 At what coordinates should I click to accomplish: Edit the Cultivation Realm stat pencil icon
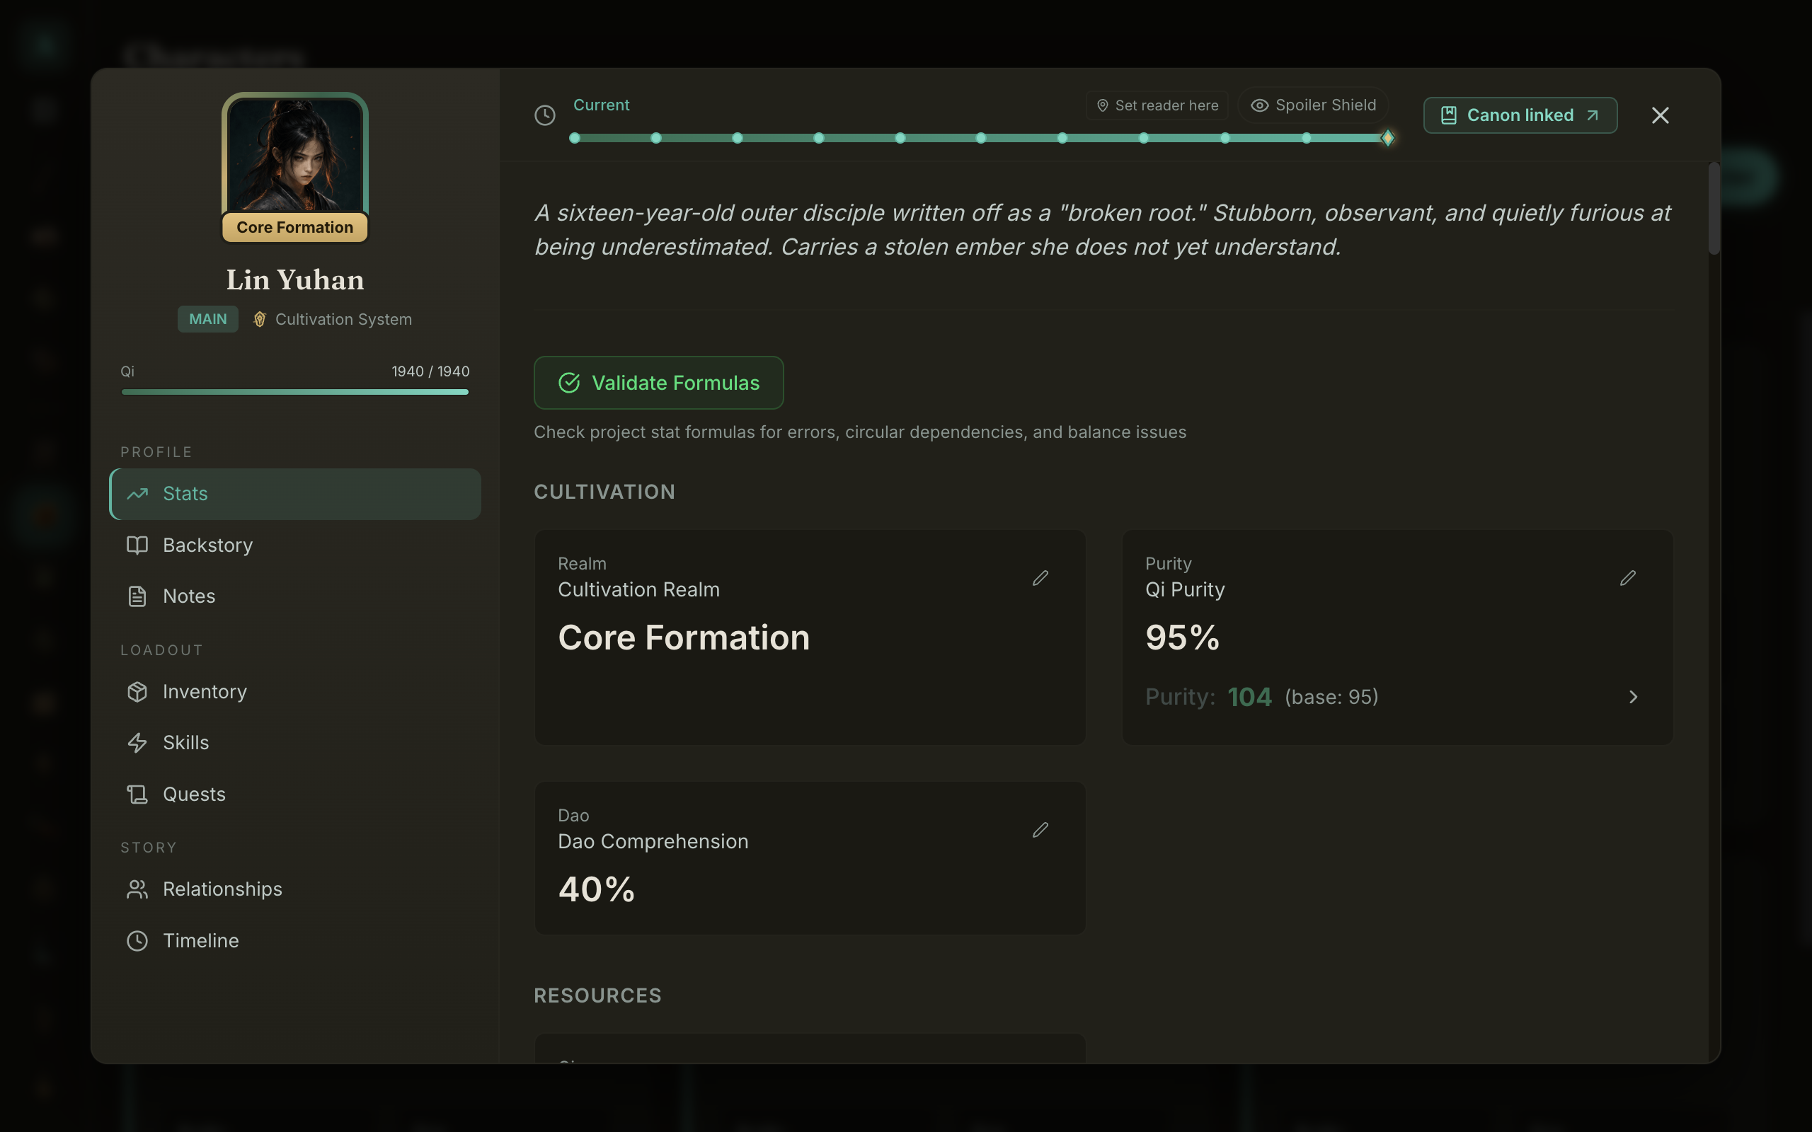pos(1040,578)
